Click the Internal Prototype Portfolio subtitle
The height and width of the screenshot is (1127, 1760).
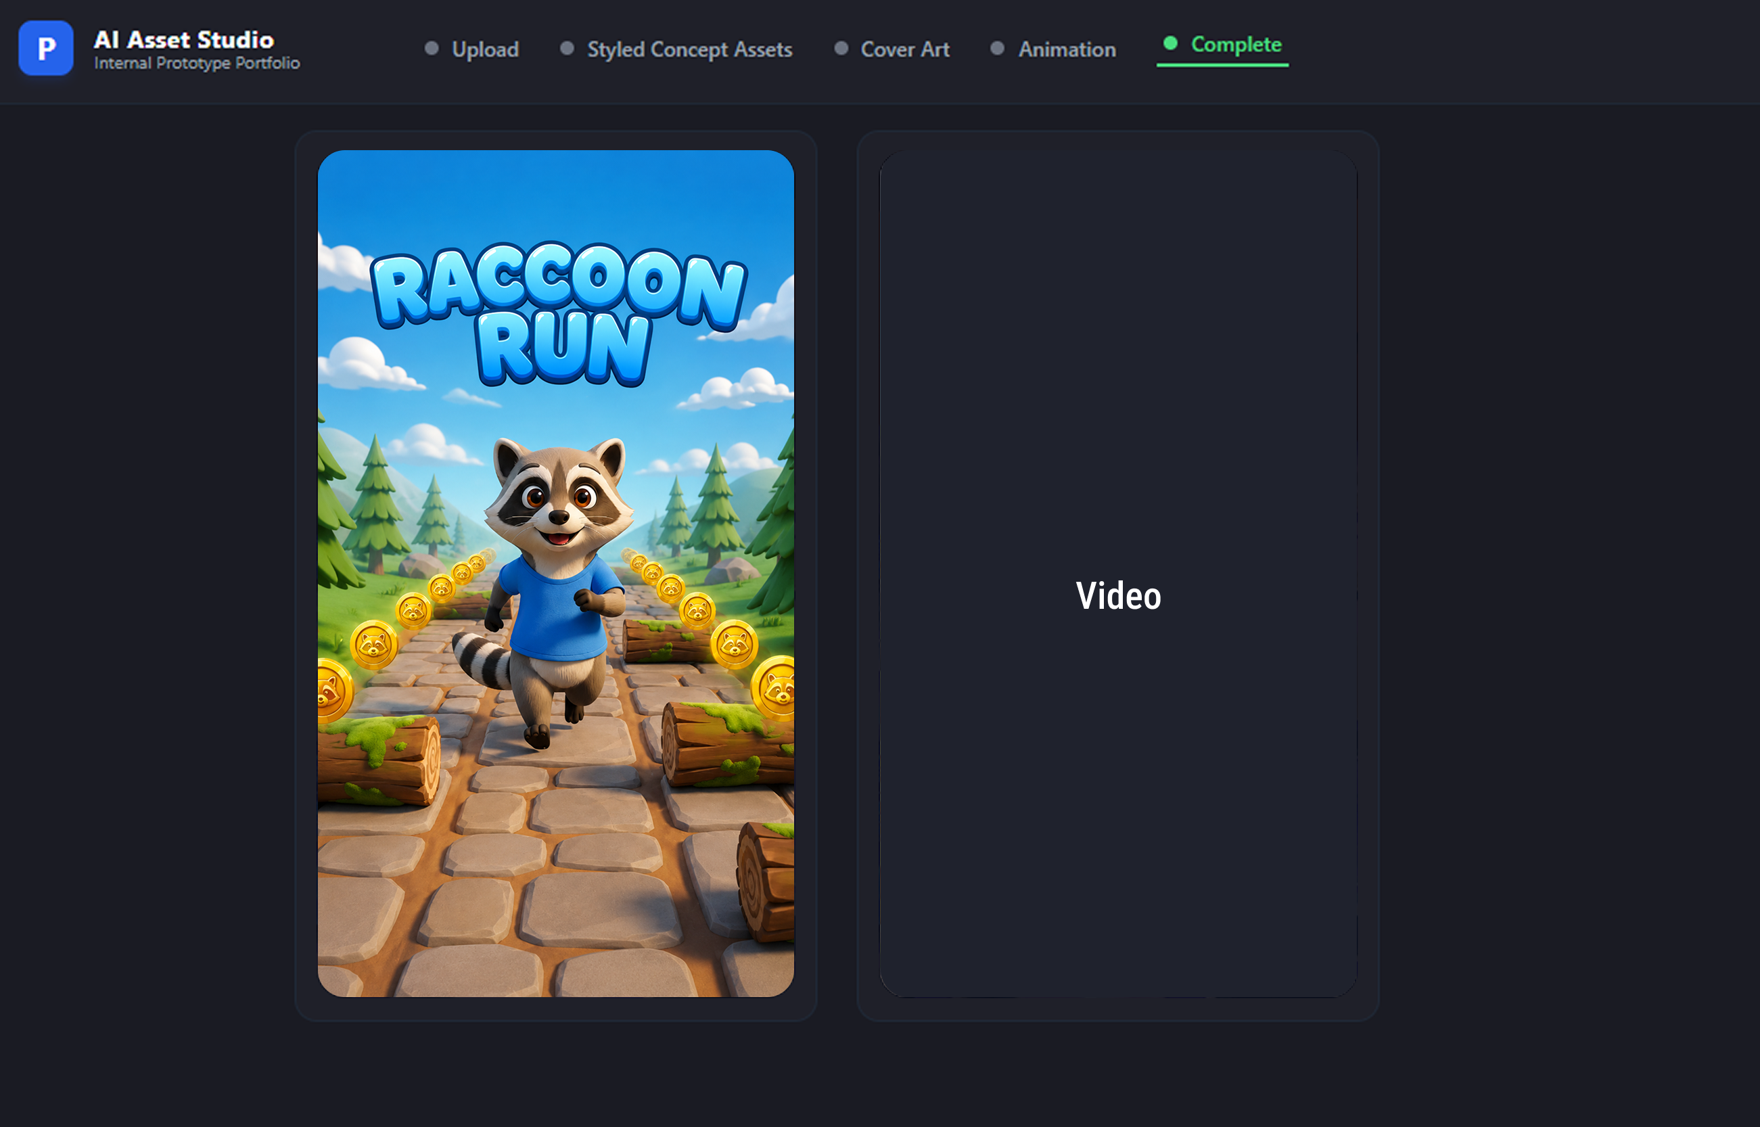197,64
